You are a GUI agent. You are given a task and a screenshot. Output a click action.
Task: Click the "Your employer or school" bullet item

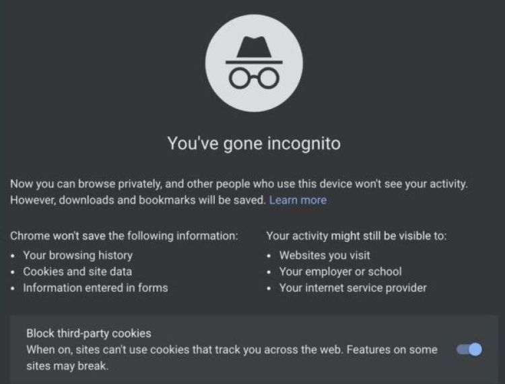click(x=340, y=271)
